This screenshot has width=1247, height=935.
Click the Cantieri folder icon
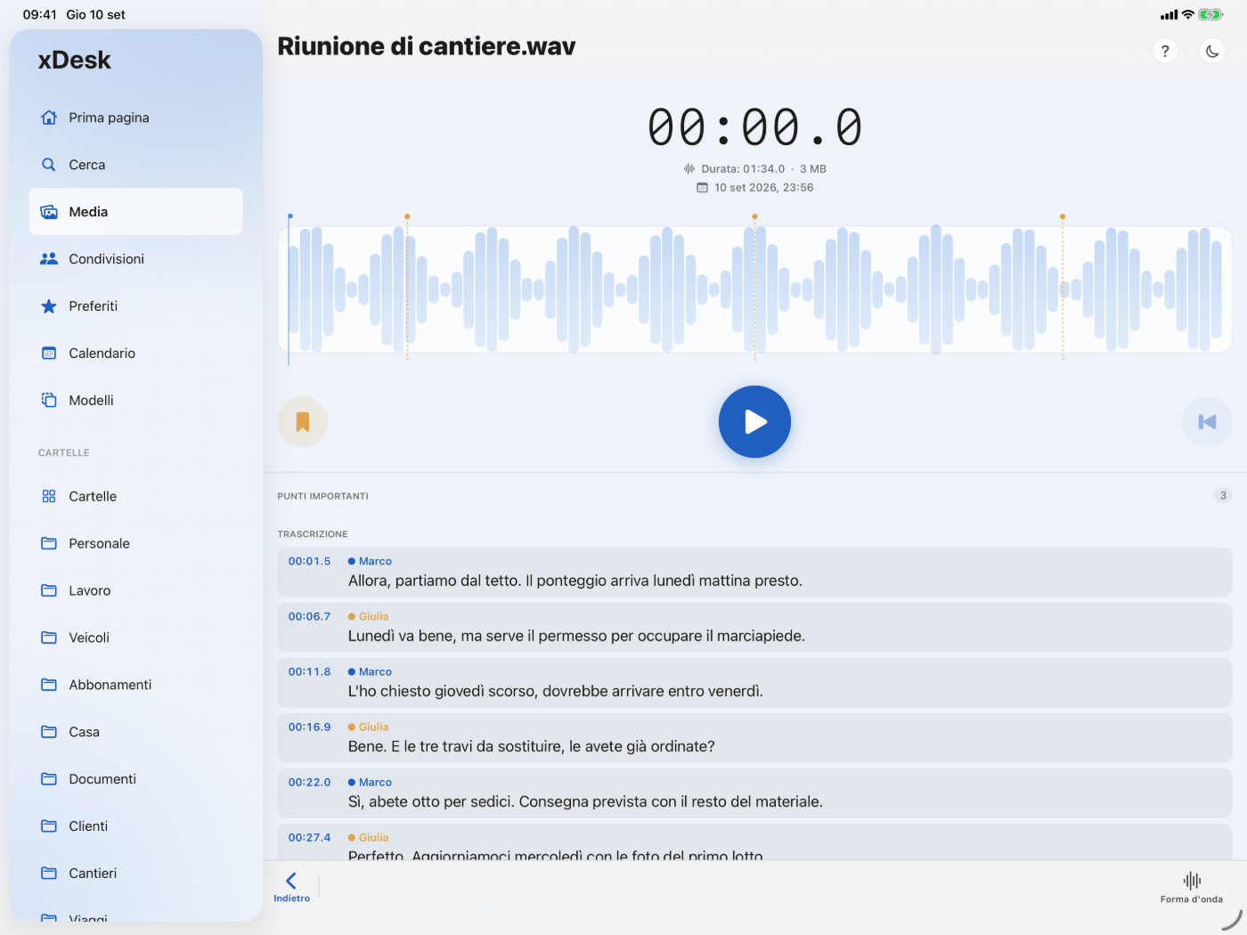point(49,874)
